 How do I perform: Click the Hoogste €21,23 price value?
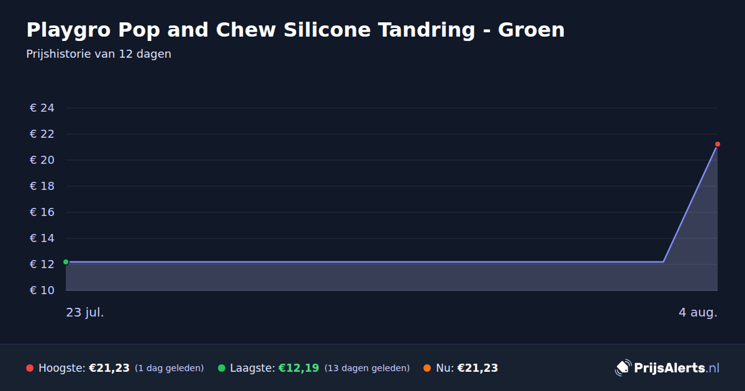point(109,368)
